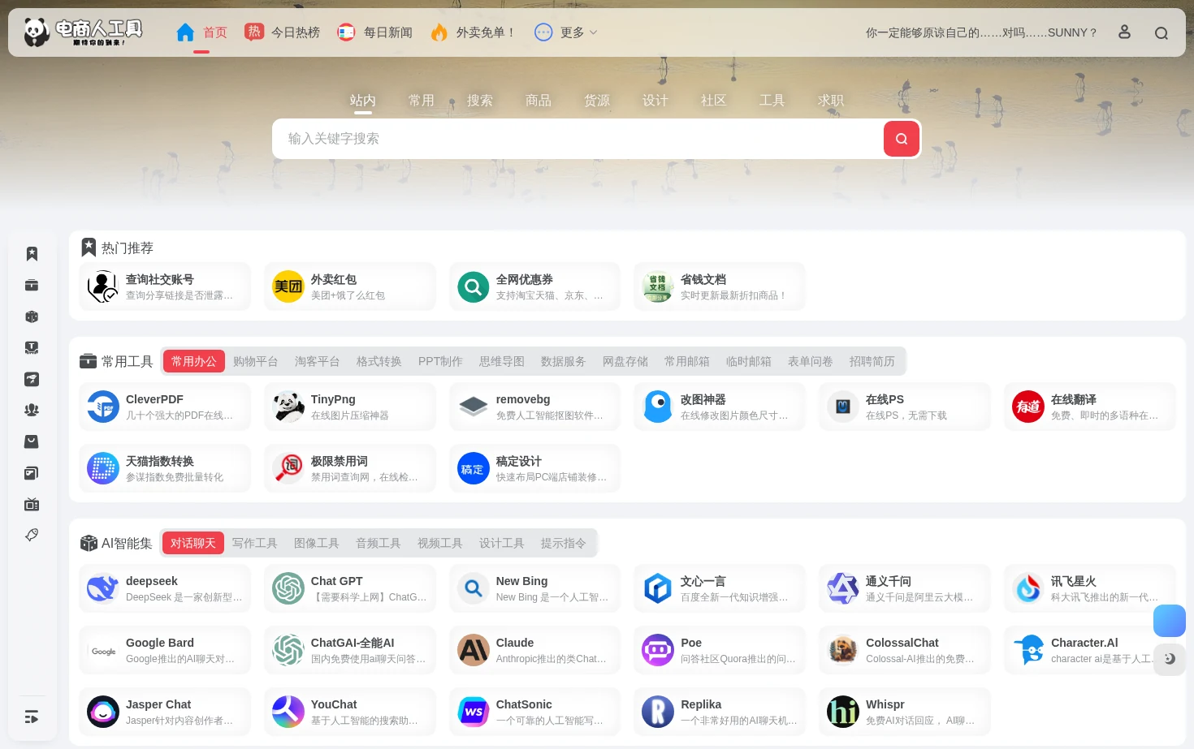This screenshot has width=1194, height=749.
Task: Open the 文心一言 card
Action: click(720, 588)
